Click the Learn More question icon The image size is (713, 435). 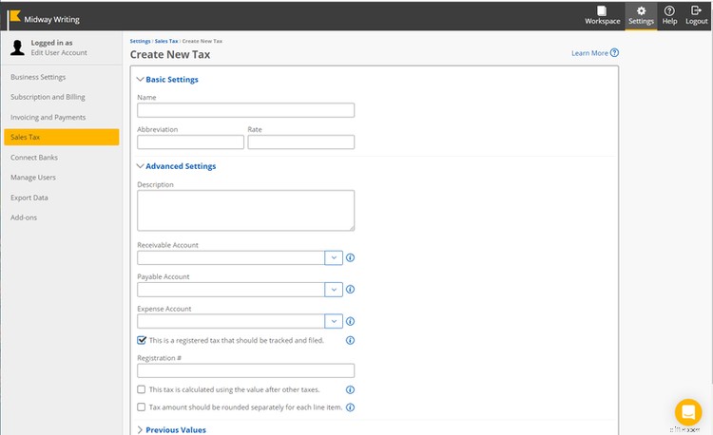(614, 52)
